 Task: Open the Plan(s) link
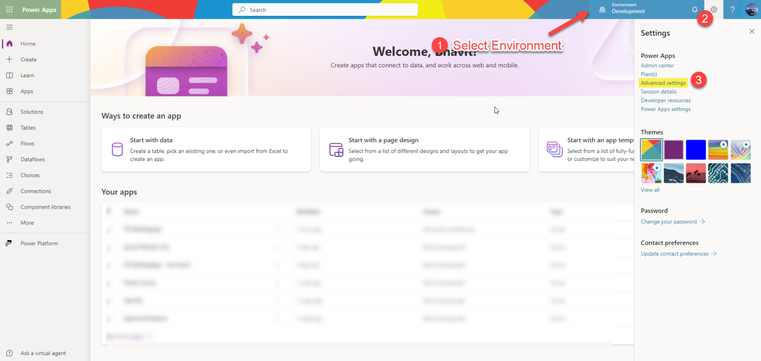tap(649, 74)
